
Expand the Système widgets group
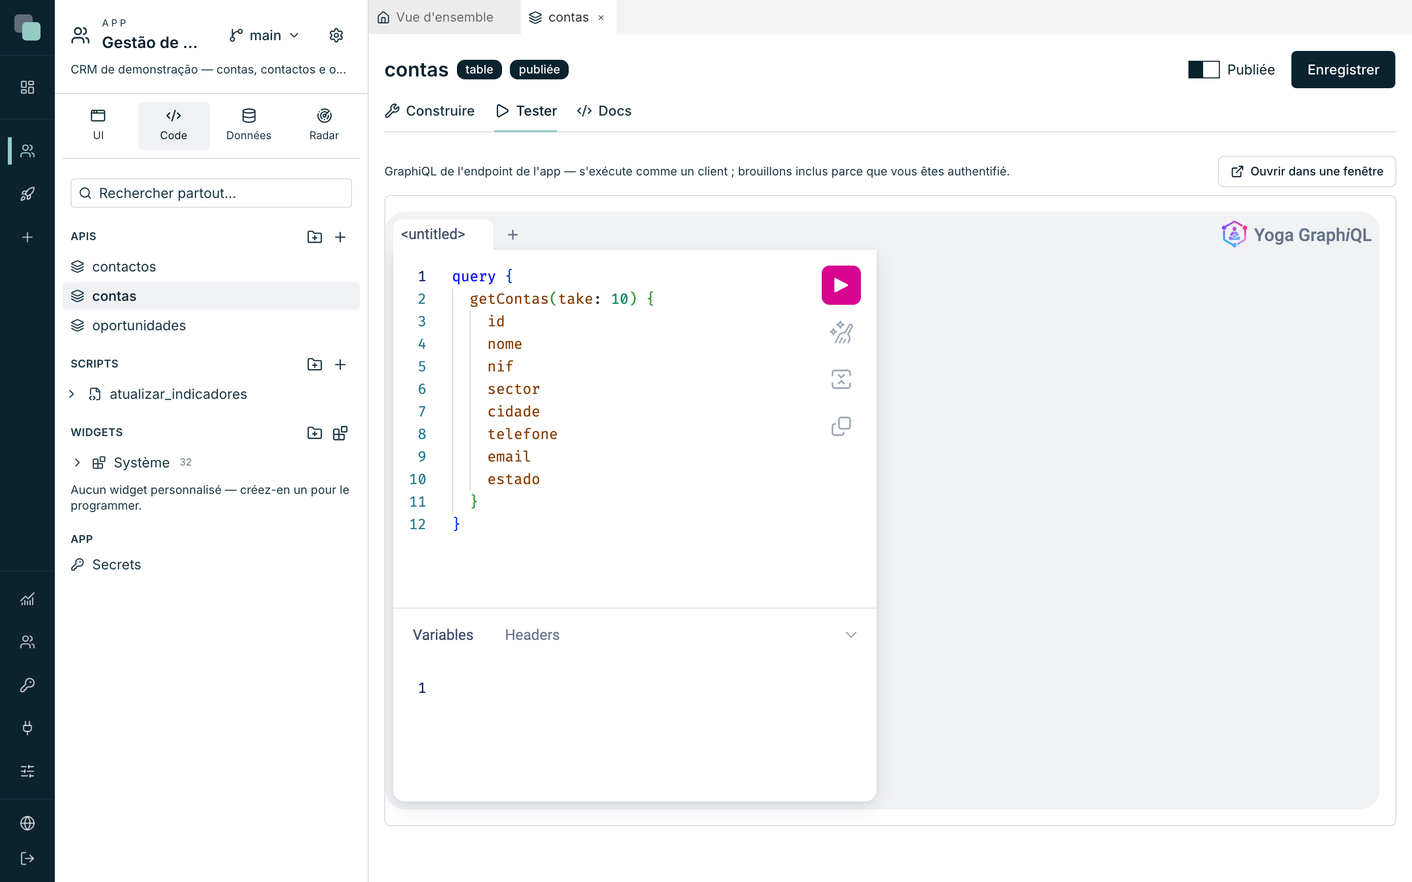pos(77,463)
